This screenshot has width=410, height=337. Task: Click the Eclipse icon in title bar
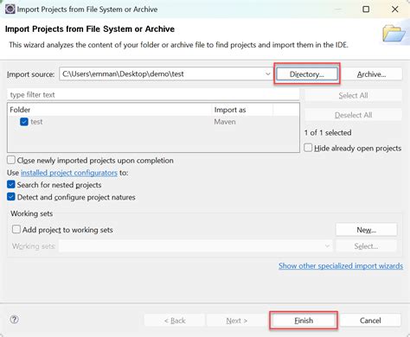(10, 9)
